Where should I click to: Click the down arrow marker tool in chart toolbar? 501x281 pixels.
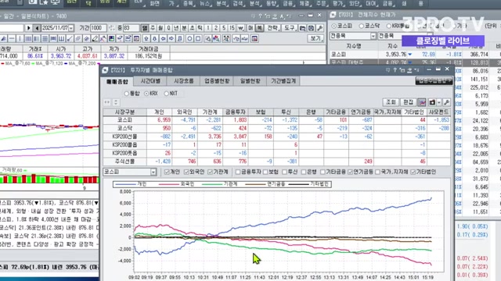pos(155,39)
